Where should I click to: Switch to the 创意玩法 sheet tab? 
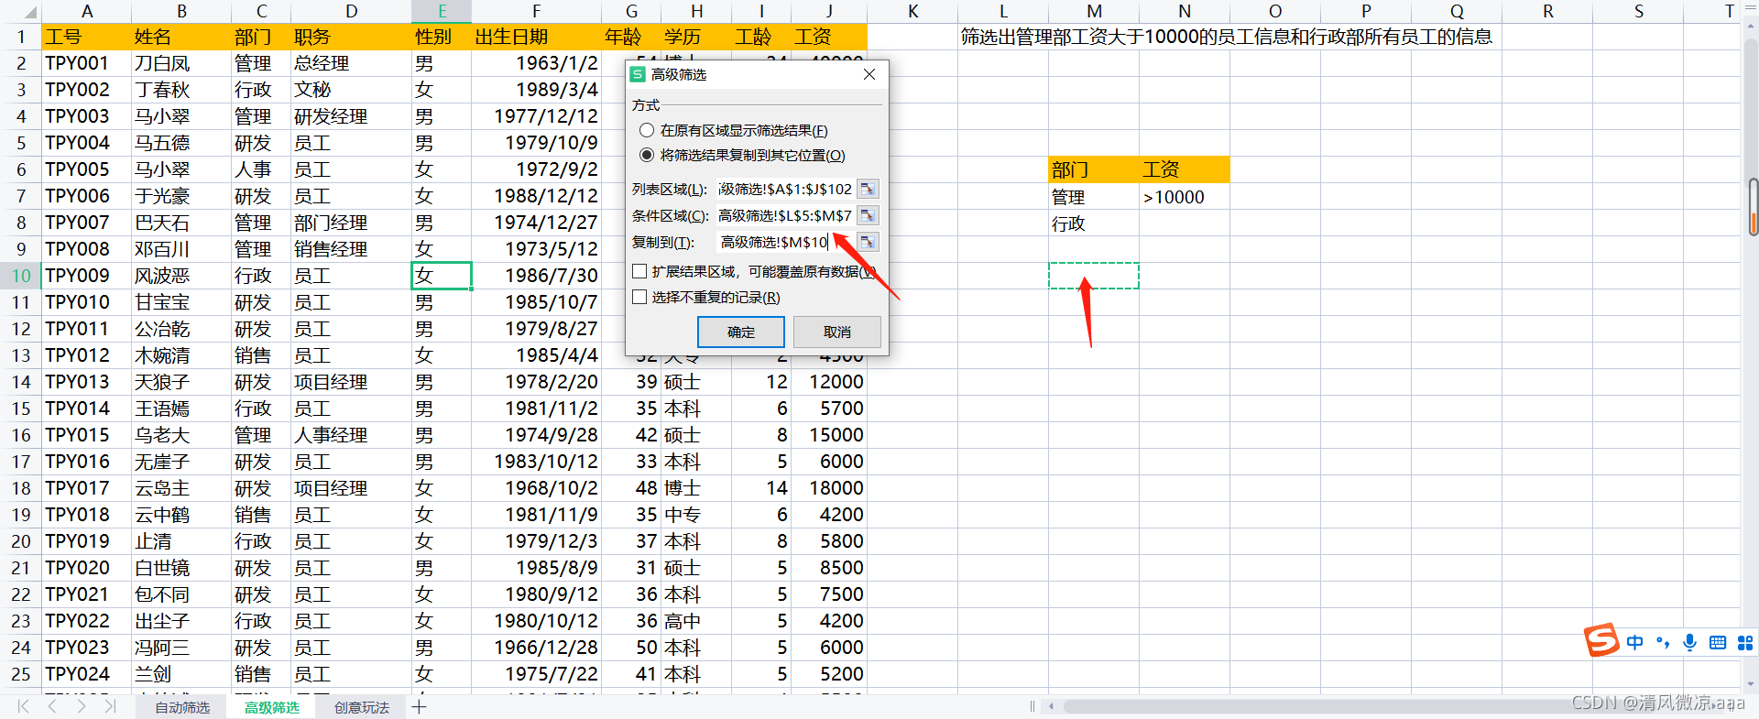[362, 707]
